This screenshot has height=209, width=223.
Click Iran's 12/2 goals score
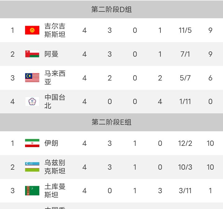tap(185, 143)
